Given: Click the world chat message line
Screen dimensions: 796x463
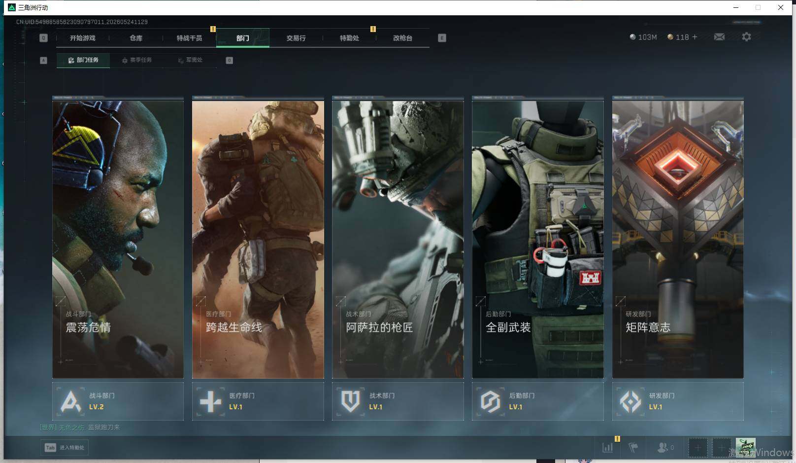Looking at the screenshot, I should (80, 427).
